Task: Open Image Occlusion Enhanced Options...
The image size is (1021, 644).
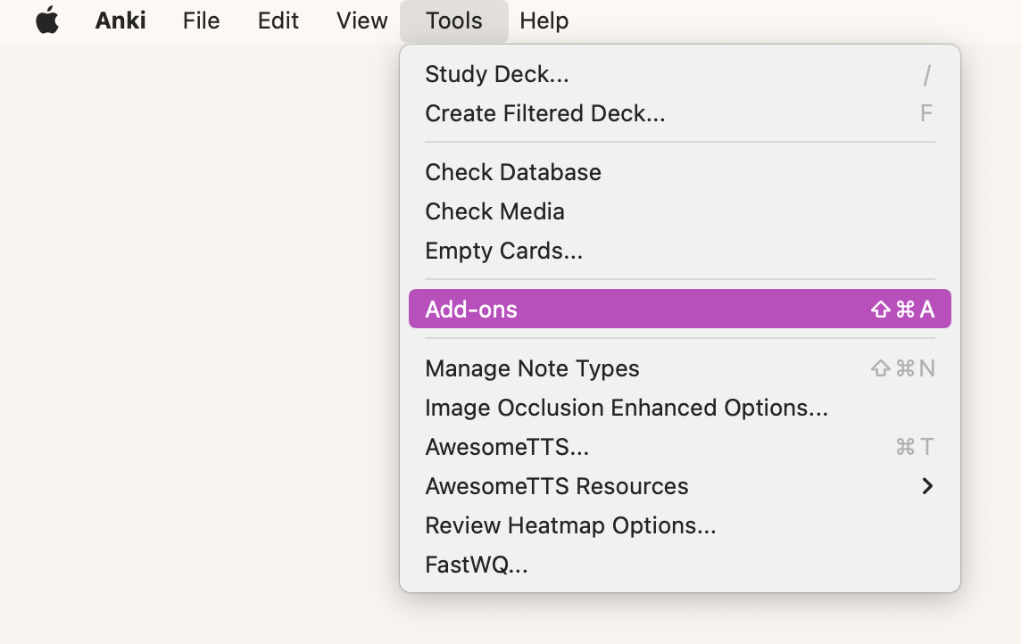Action: click(x=680, y=408)
